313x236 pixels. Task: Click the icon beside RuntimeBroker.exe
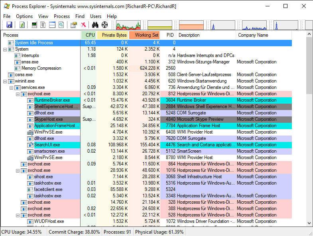[x=30, y=100]
